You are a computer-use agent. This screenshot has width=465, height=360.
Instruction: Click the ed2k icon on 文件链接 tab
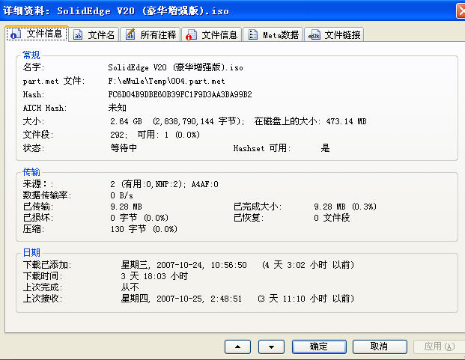pyautogui.click(x=314, y=35)
